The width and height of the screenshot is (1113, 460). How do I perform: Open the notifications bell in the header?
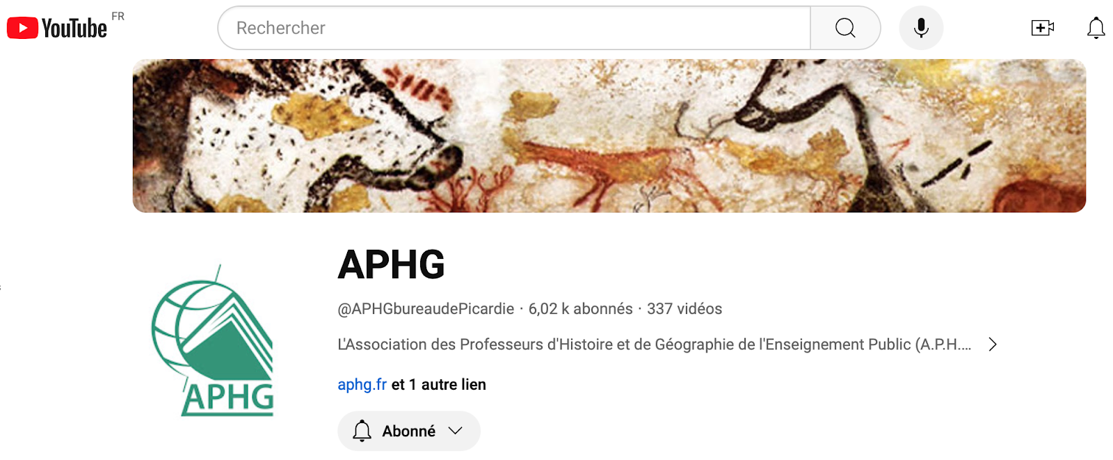click(x=1096, y=28)
